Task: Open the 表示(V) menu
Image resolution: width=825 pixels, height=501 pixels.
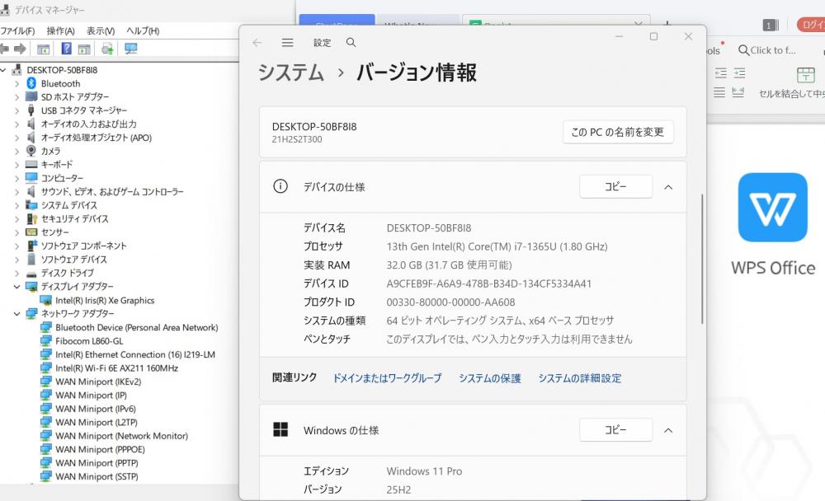Action: pos(101,30)
